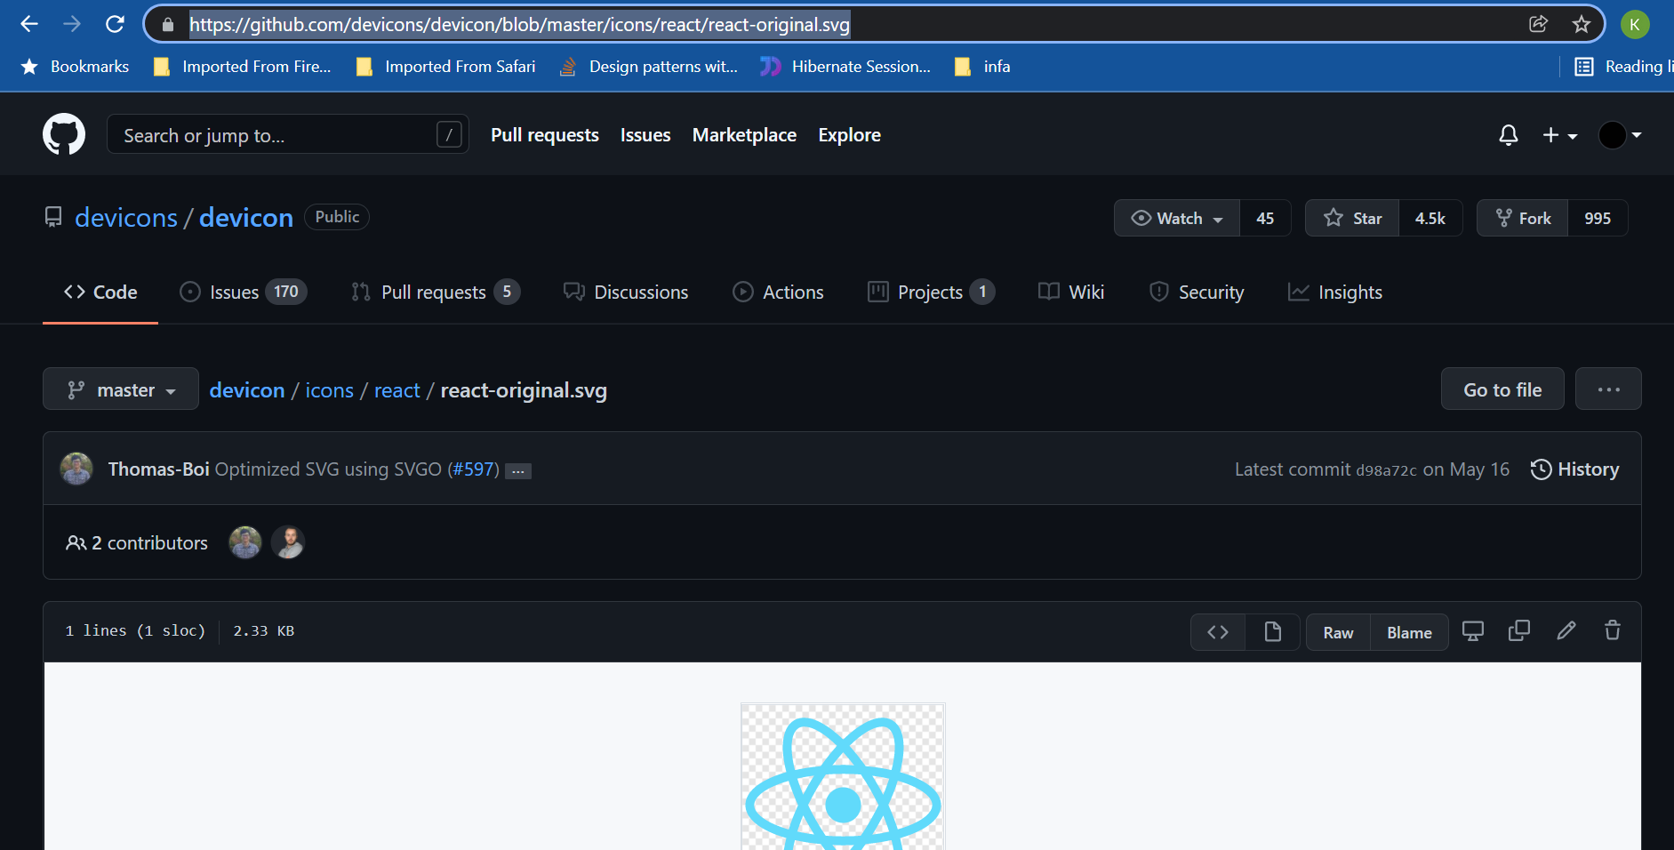Viewport: 1674px width, 850px height.
Task: Open file in GitHub Desktop icon
Action: pos(1473,631)
